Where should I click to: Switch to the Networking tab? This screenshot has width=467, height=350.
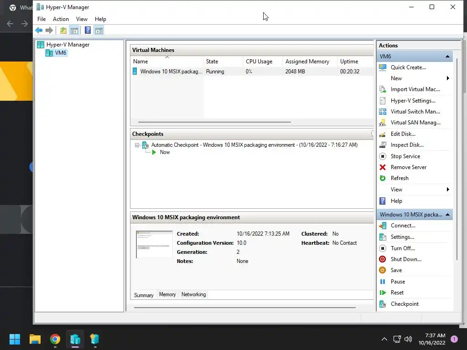[193, 294]
